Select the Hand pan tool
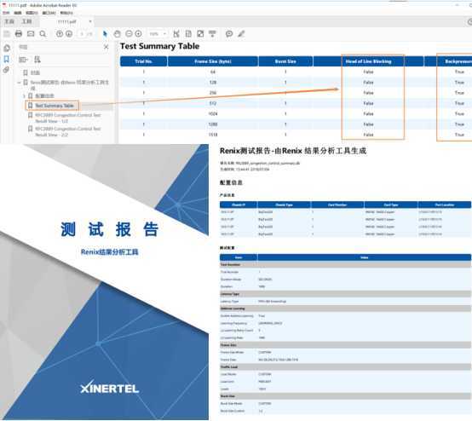The height and width of the screenshot is (421, 472). tap(117, 34)
